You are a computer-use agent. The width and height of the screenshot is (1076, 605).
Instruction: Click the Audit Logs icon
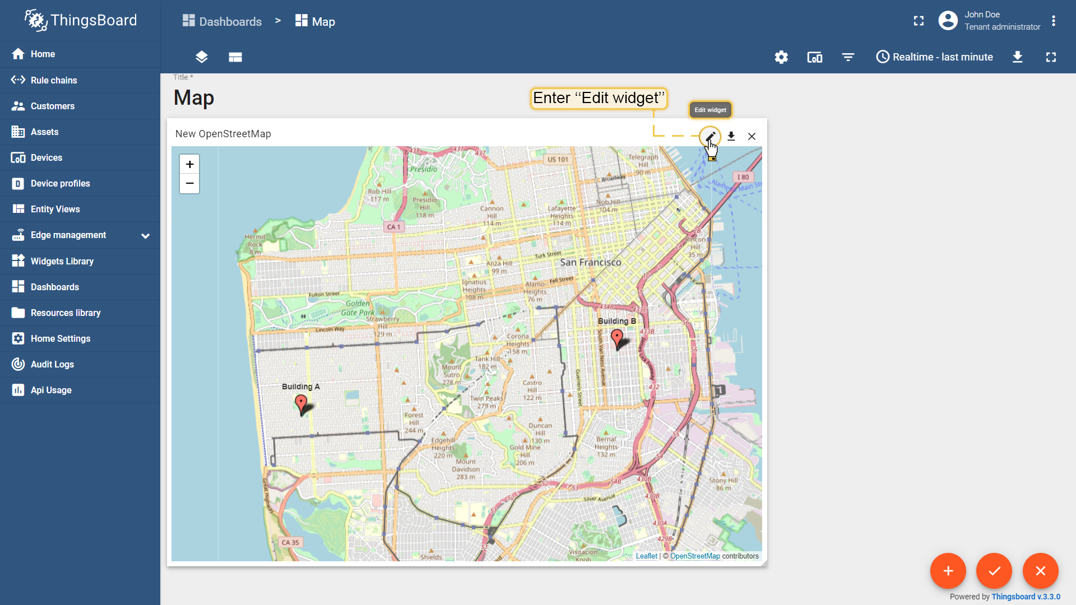(x=18, y=364)
